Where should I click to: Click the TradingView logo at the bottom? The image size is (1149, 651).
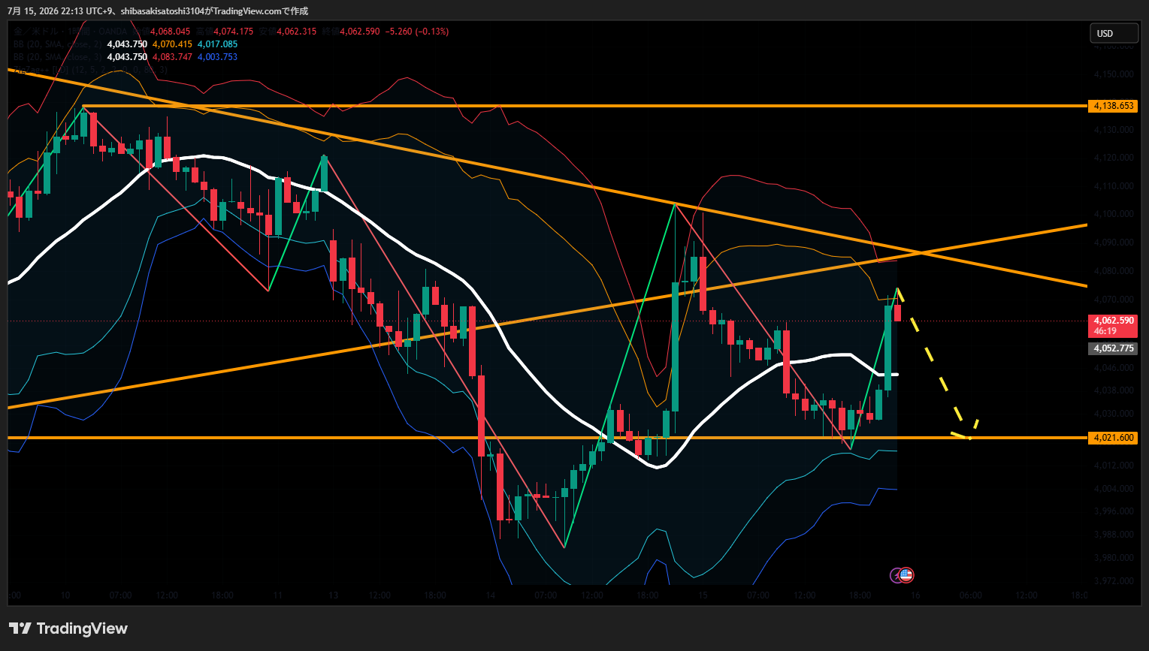coord(68,628)
